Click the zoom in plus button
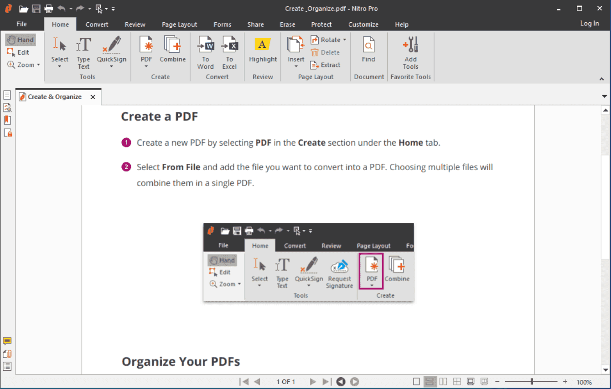This screenshot has height=389, width=611. (565, 382)
